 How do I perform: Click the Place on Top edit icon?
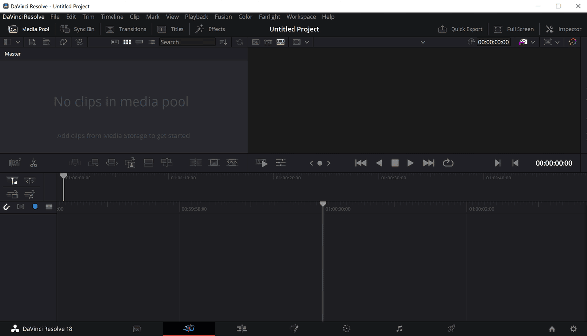click(148, 163)
